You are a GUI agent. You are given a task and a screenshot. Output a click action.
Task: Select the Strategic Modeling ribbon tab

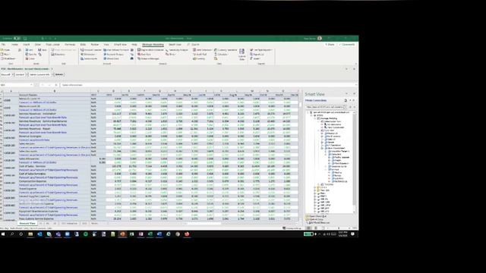153,45
